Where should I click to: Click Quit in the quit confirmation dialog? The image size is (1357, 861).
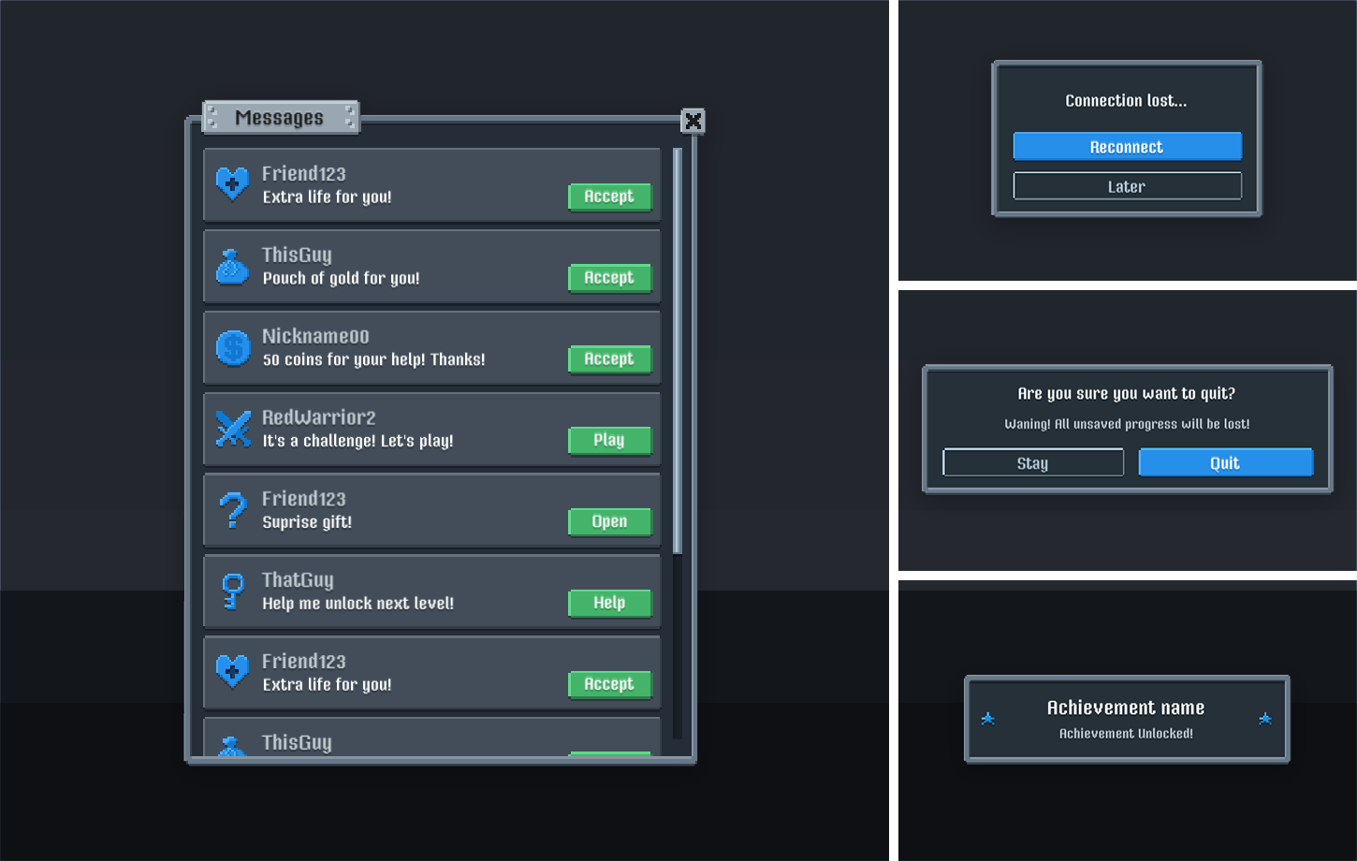[1226, 461]
